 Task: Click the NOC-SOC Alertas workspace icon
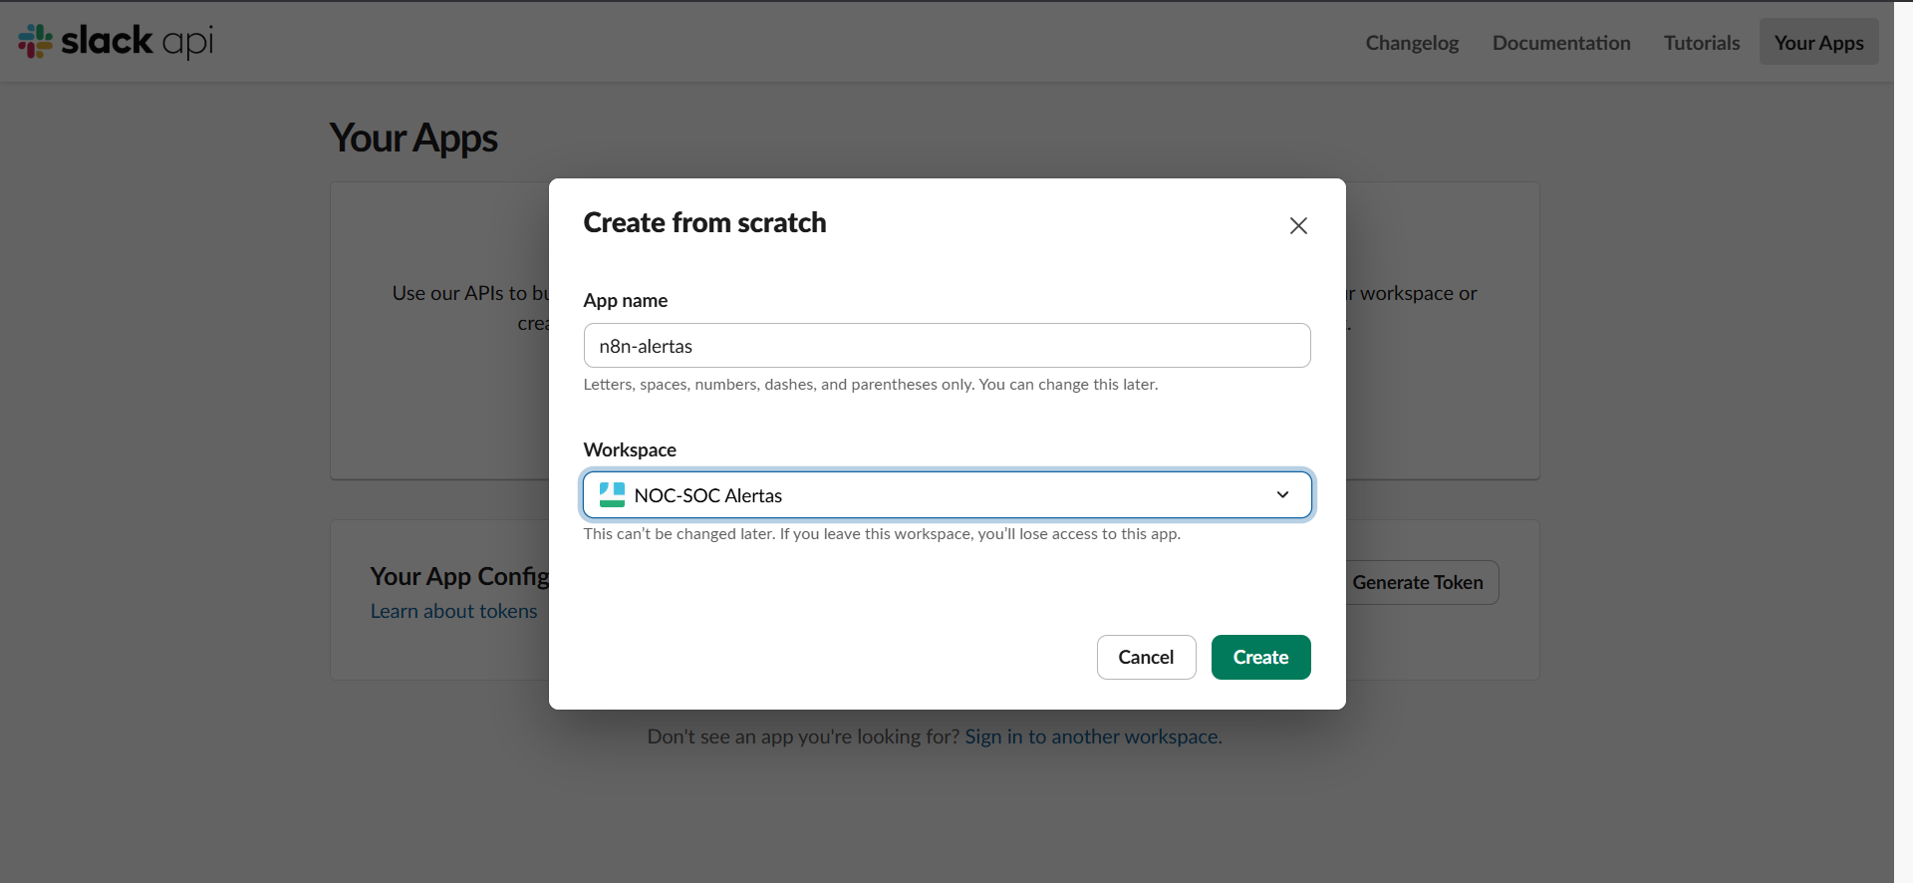tap(612, 495)
